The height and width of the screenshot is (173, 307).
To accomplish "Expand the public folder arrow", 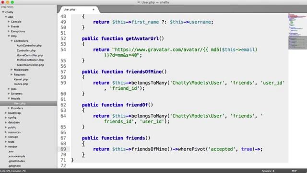I will (6, 127).
